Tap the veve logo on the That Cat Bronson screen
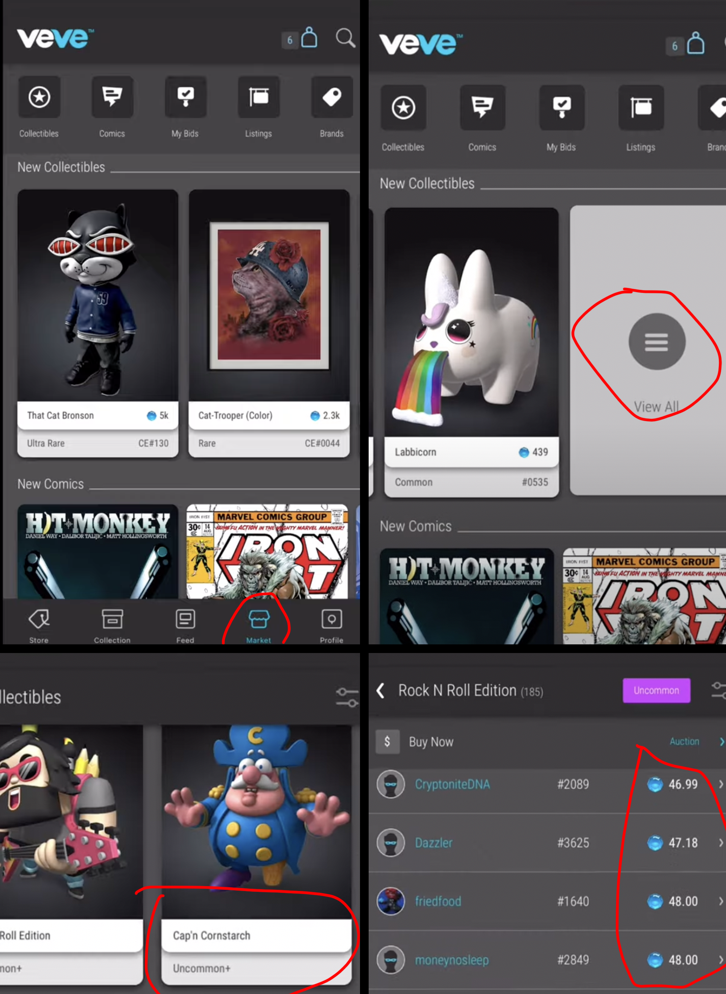The image size is (726, 994). pos(55,38)
